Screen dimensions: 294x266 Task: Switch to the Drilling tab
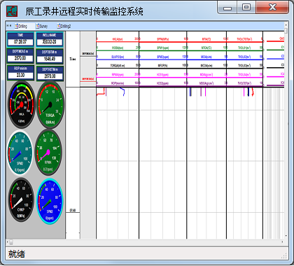[x=22, y=26]
